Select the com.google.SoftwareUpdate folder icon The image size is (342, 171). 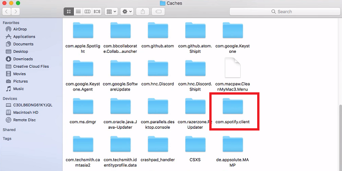(120, 68)
